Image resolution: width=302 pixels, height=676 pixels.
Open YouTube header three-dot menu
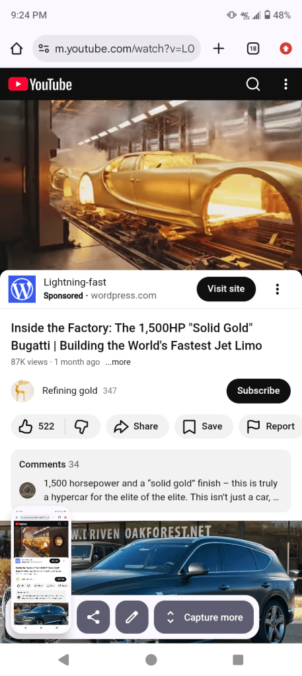click(285, 84)
